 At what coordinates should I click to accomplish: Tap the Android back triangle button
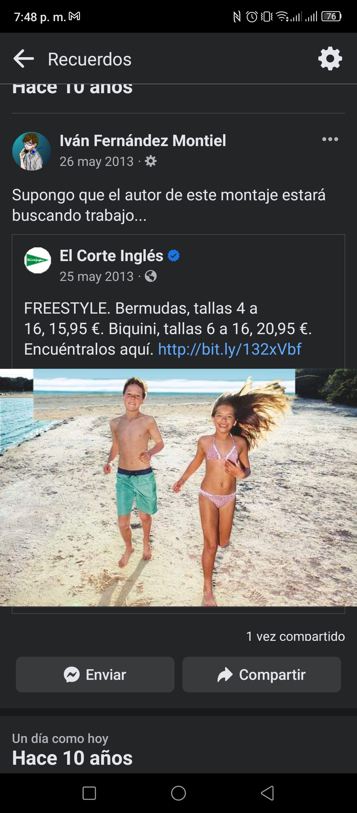click(x=267, y=793)
